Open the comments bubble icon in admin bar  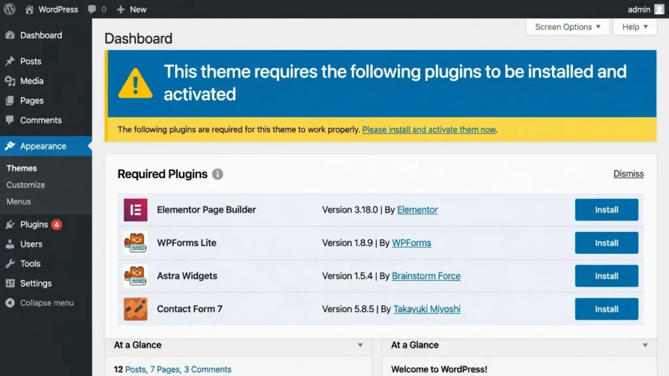tap(91, 9)
